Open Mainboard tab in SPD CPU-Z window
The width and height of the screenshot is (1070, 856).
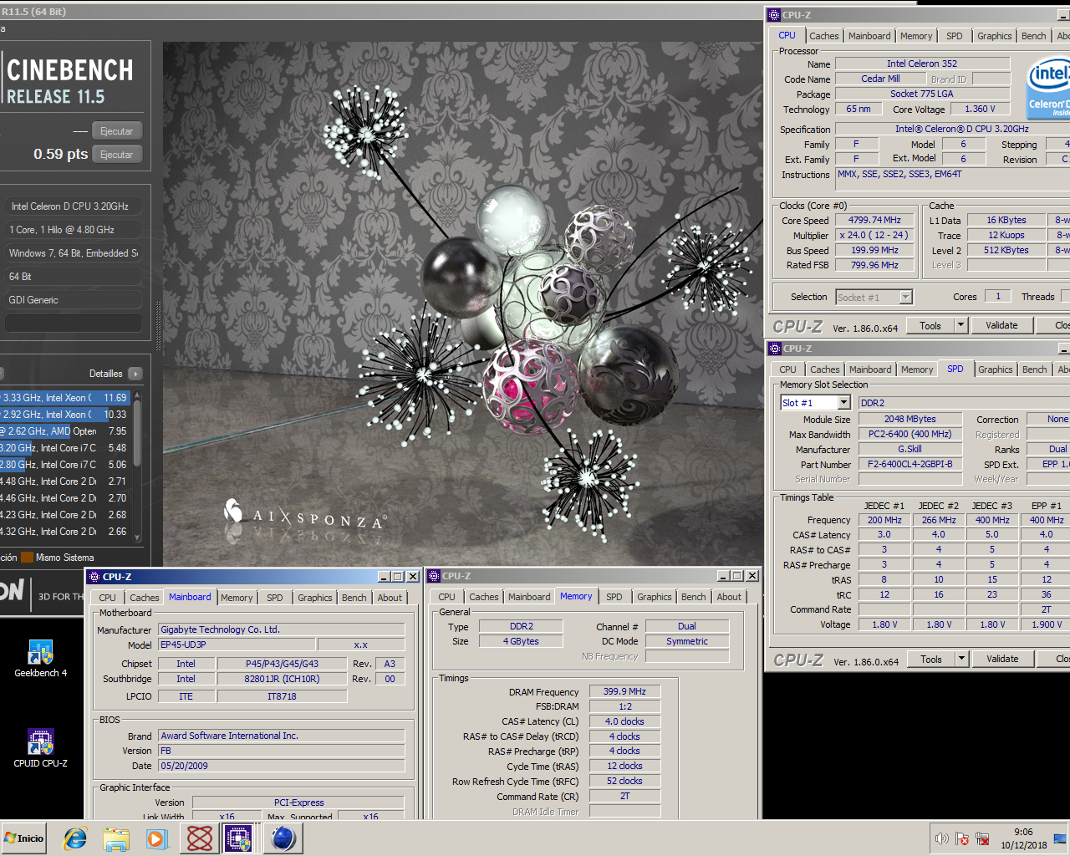(870, 369)
